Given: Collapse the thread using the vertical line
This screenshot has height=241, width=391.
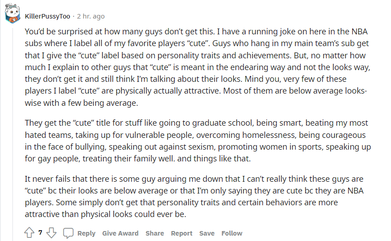Looking at the screenshot, I should point(13,132).
